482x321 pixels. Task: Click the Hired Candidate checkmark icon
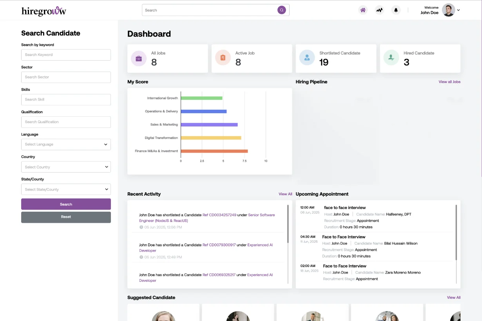point(391,58)
